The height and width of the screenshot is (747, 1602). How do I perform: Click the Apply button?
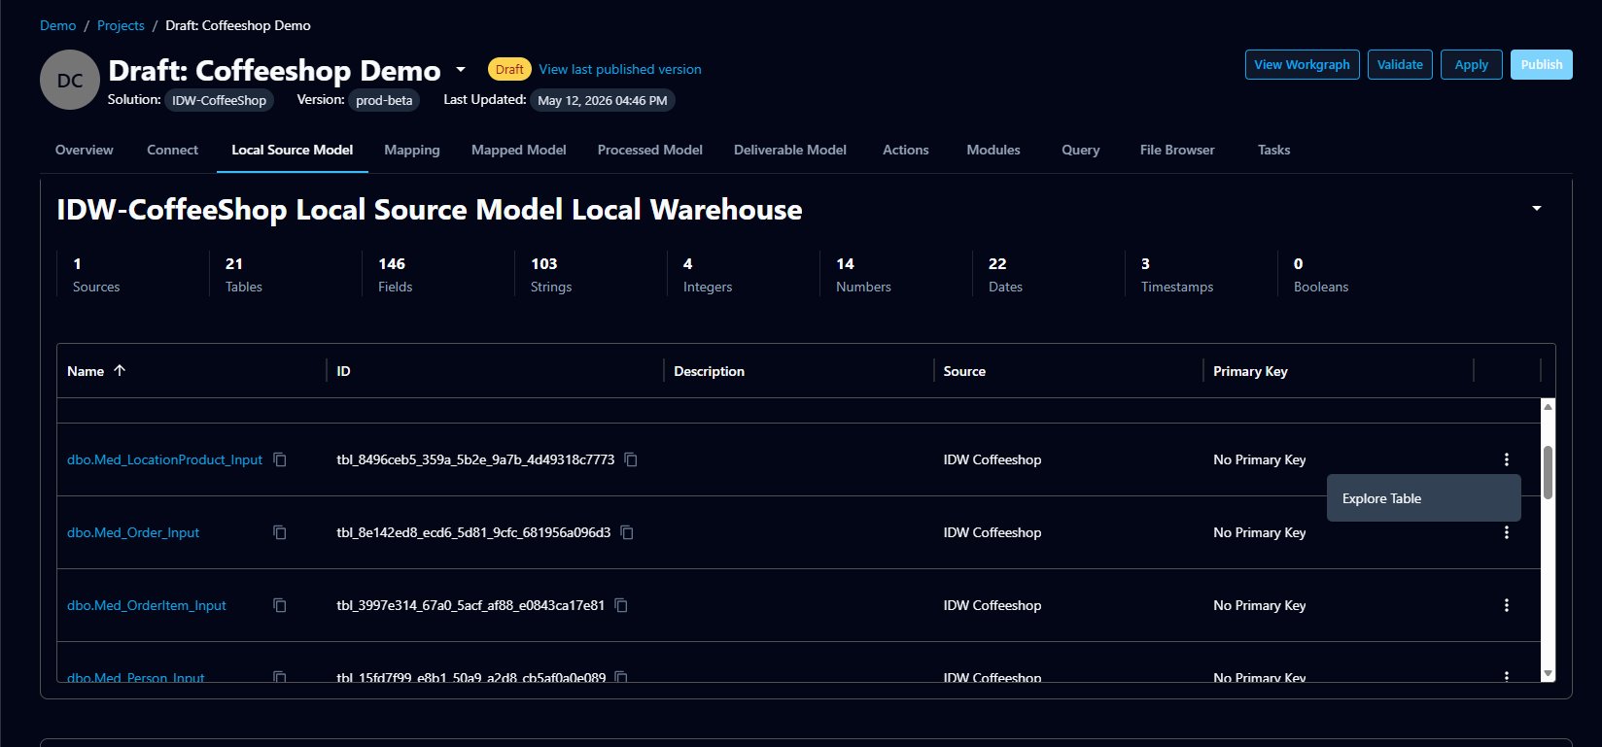[x=1471, y=65]
